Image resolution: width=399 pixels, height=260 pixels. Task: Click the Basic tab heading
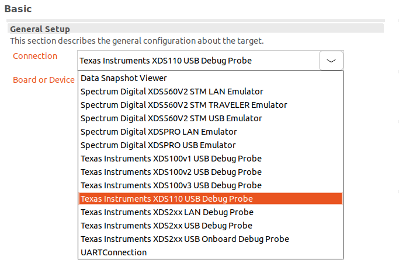(18, 9)
